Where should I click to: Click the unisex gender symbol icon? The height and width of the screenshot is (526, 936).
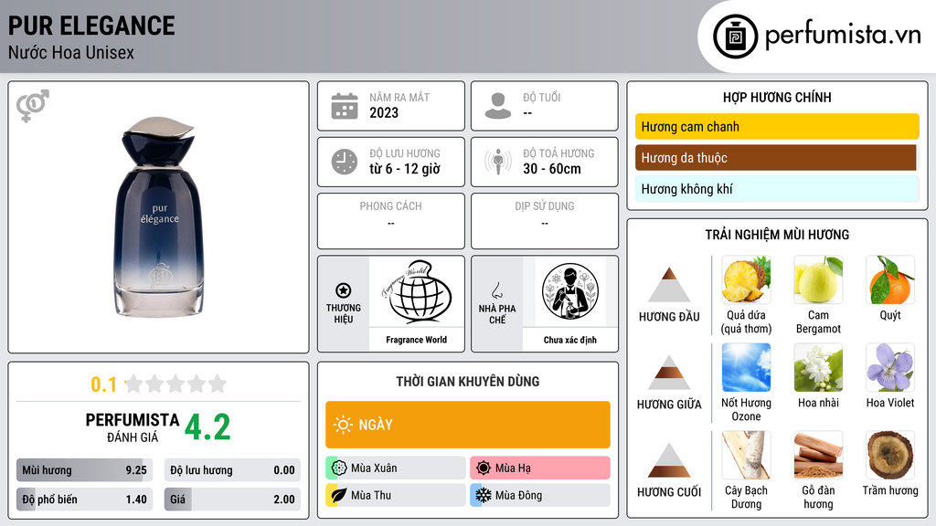32,106
